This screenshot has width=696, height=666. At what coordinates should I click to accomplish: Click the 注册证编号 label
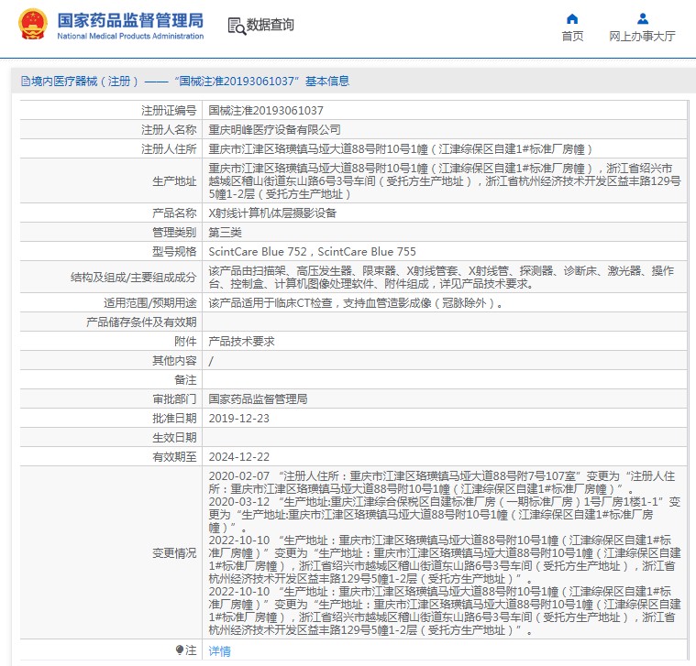[169, 111]
